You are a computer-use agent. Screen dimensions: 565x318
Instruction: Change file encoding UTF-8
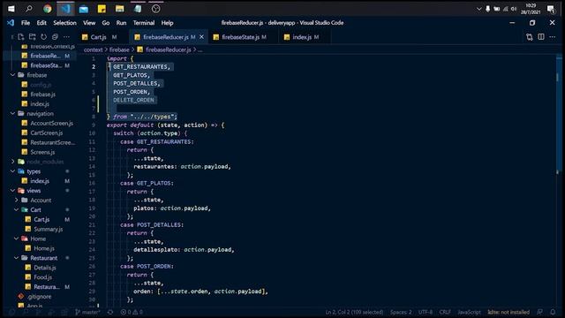(x=426, y=312)
